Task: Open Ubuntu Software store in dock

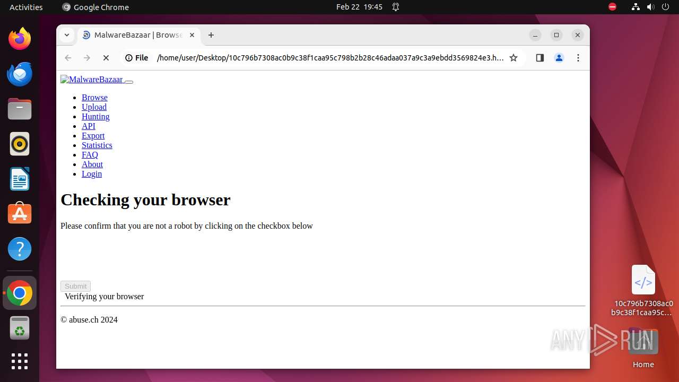Action: 20,214
